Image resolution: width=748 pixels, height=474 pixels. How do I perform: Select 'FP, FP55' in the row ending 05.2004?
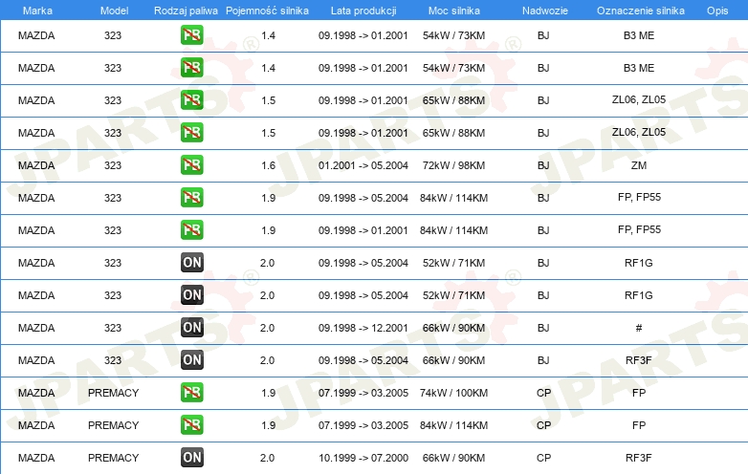pyautogui.click(x=639, y=197)
